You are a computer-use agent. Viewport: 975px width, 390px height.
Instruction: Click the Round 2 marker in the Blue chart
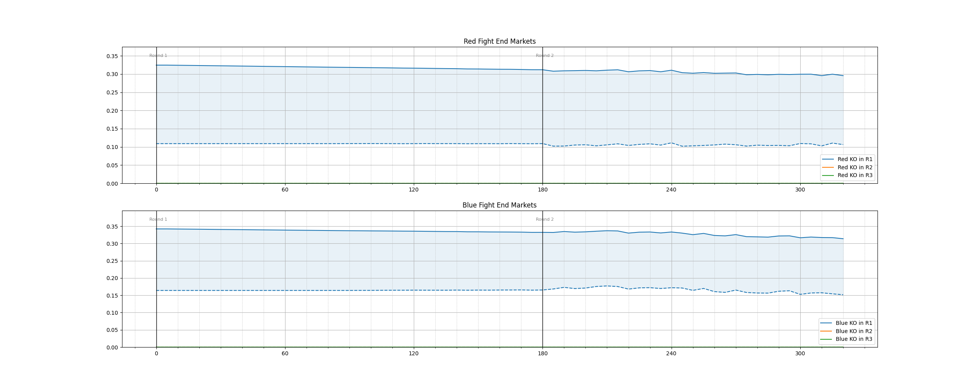544,220
